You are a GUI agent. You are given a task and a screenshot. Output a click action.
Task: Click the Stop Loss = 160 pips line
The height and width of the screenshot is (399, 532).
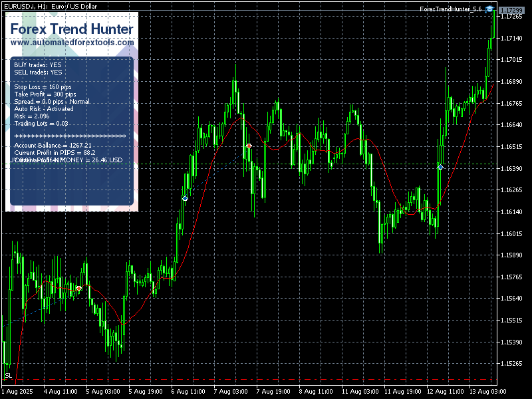(x=43, y=87)
